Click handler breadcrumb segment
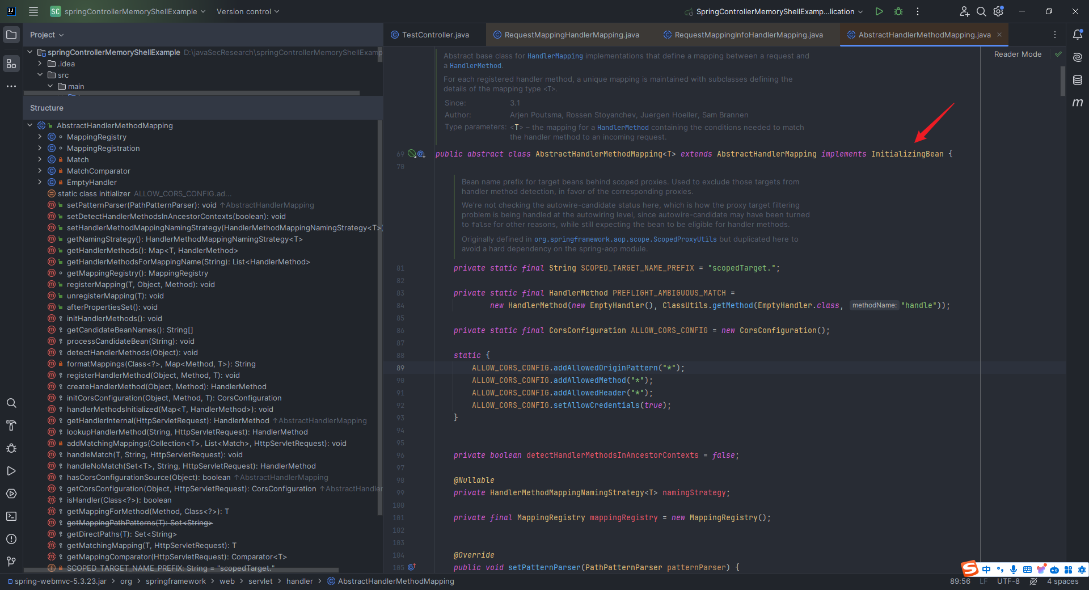The image size is (1089, 590). 299,581
